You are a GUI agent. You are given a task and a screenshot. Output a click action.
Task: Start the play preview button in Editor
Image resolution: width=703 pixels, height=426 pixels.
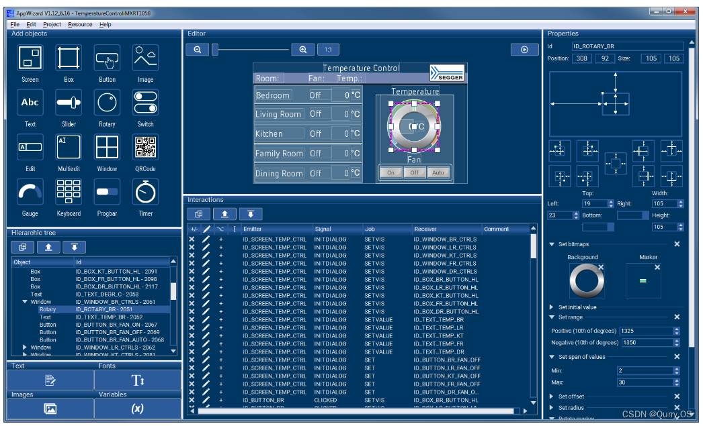tap(524, 50)
